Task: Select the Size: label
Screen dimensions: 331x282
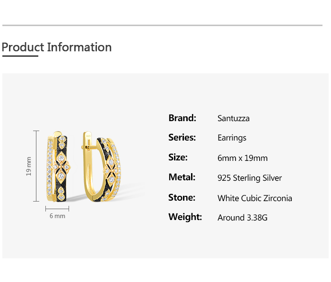Action: point(178,158)
